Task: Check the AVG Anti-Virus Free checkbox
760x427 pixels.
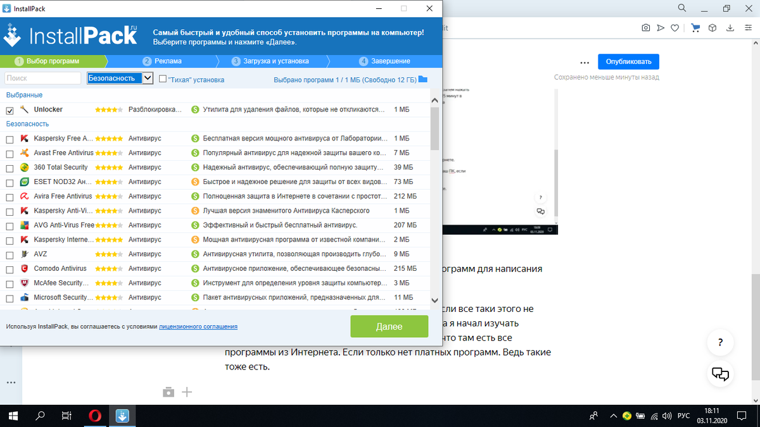Action: click(9, 226)
